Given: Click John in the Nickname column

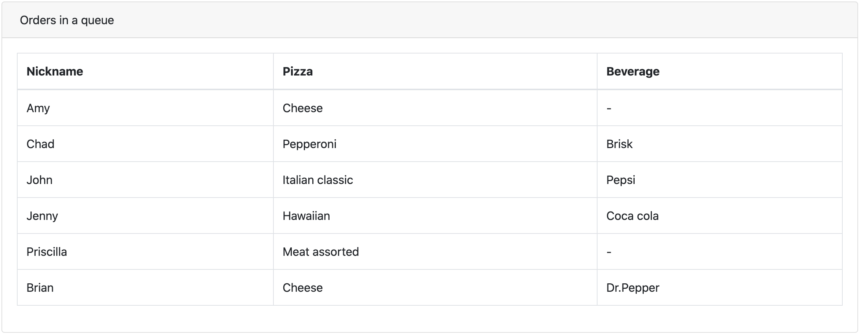Looking at the screenshot, I should (x=39, y=180).
